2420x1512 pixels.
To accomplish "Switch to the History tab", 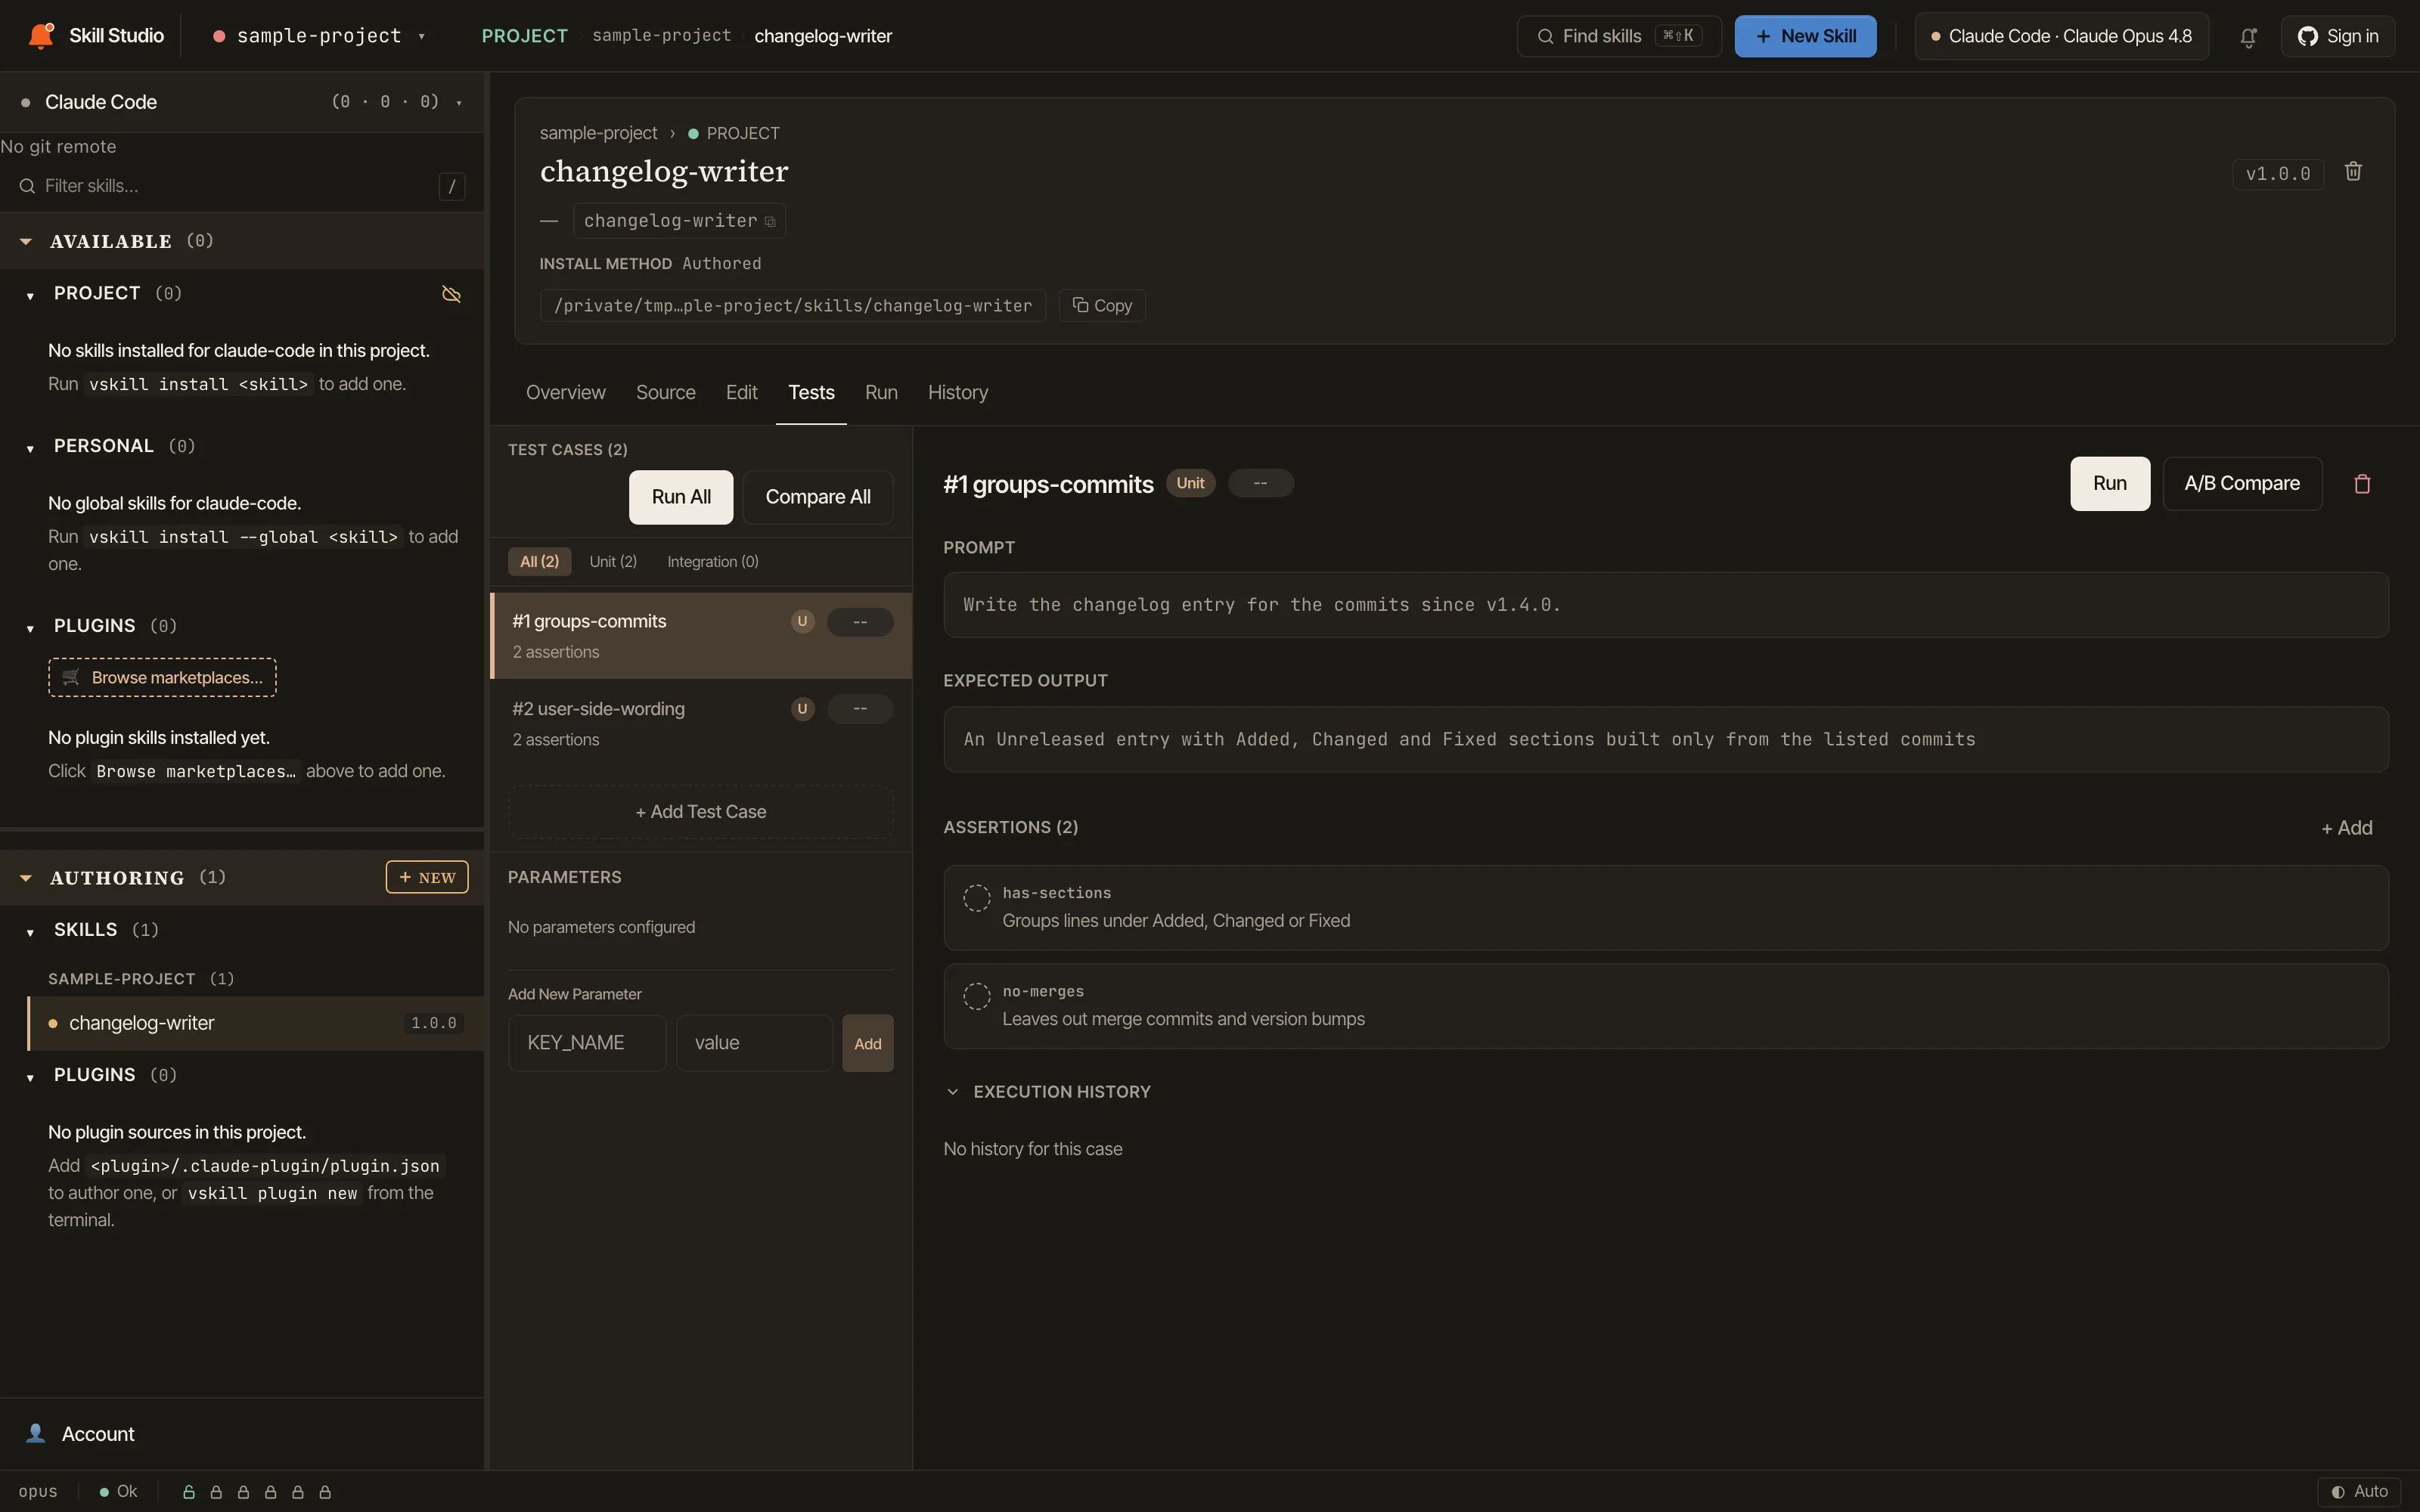I will [957, 393].
